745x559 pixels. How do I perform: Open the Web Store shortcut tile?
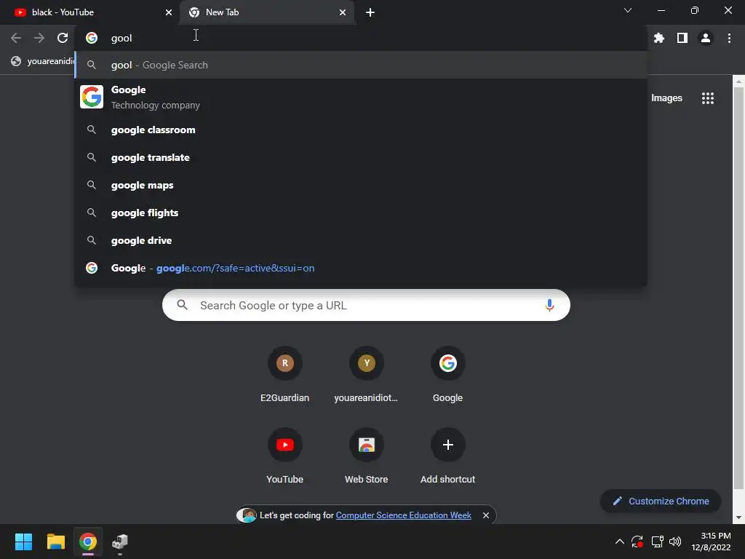(367, 457)
